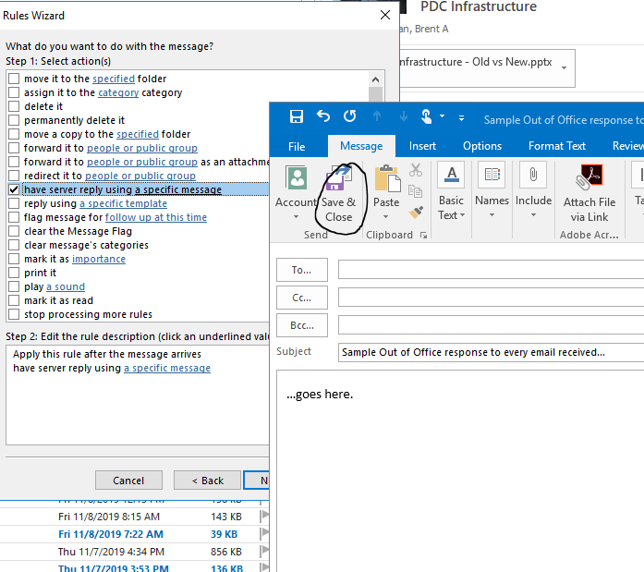Uncheck 'have server reply using a specific message'
Image resolution: width=644 pixels, height=572 pixels.
pos(14,189)
